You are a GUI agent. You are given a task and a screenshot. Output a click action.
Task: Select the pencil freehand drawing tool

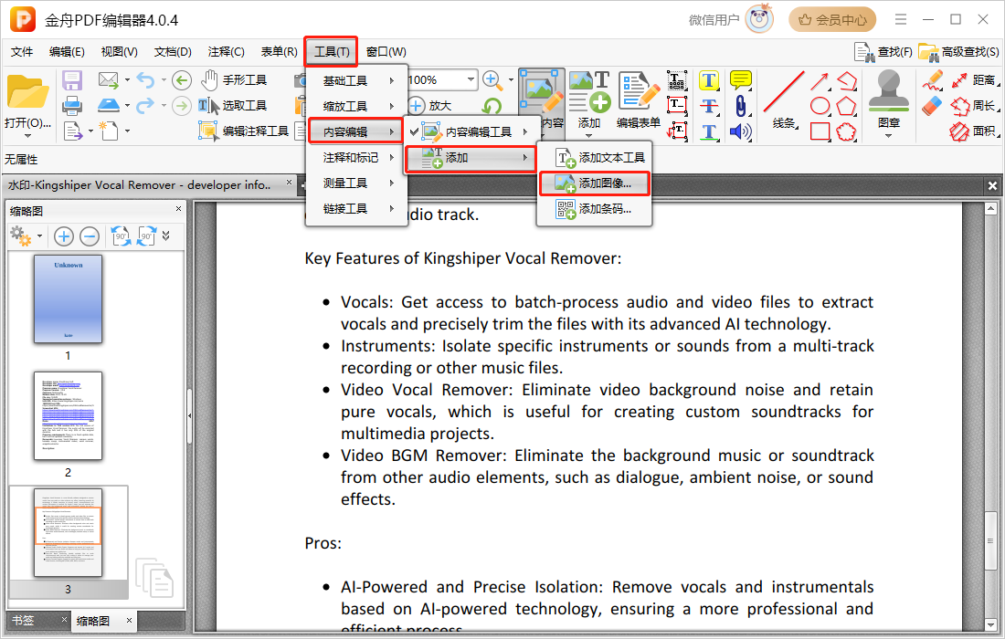933,80
